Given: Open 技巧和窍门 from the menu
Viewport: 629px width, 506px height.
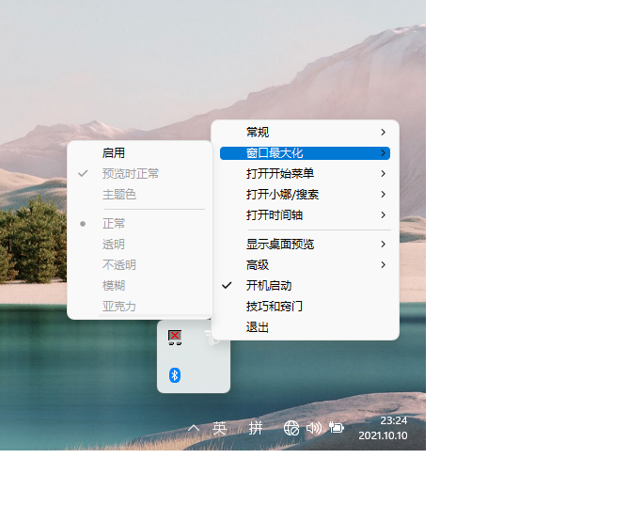Looking at the screenshot, I should coord(305,307).
